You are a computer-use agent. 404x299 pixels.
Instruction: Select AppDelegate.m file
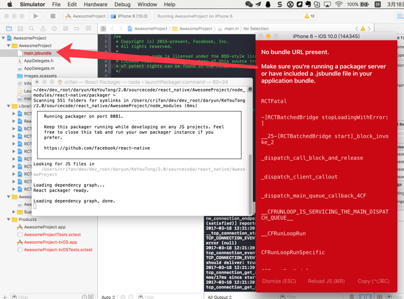tap(39, 68)
